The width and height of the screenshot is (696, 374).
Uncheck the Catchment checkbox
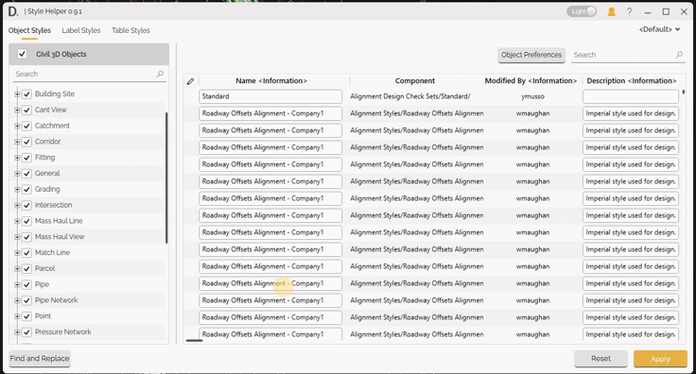(26, 126)
